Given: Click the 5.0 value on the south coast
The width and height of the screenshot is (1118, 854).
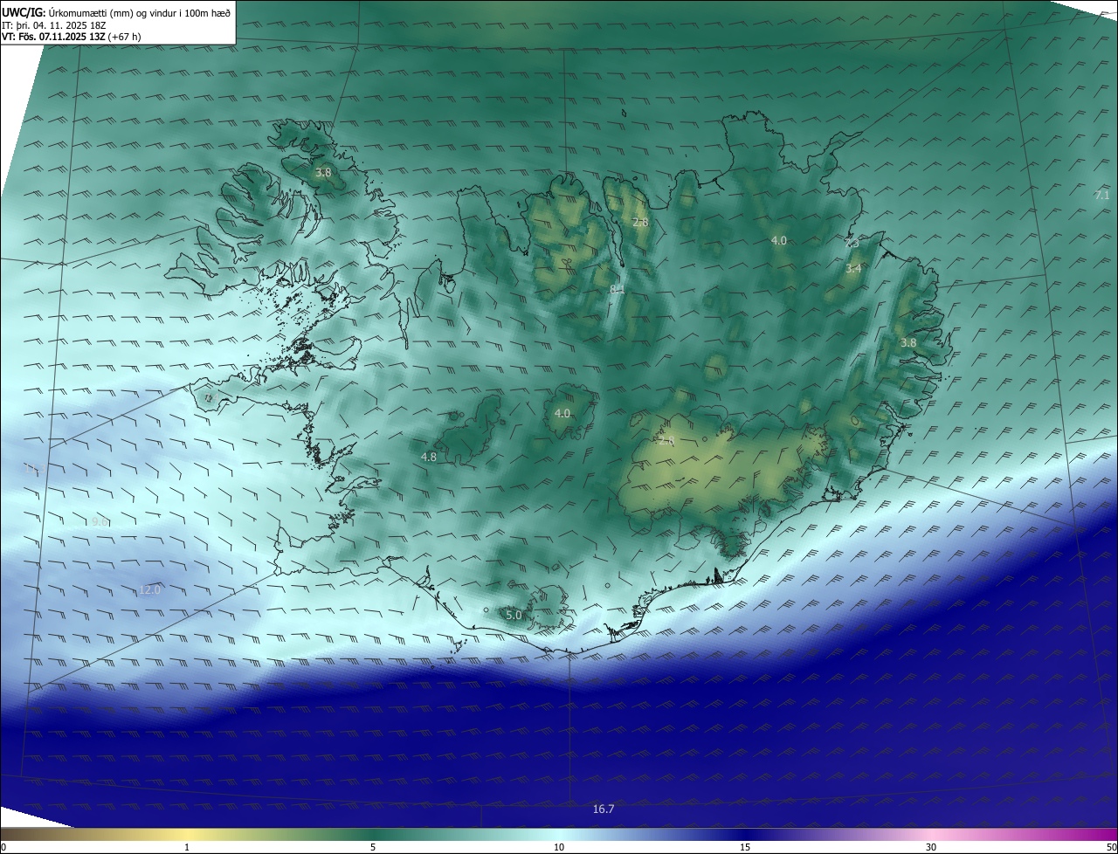Looking at the screenshot, I should click(514, 616).
